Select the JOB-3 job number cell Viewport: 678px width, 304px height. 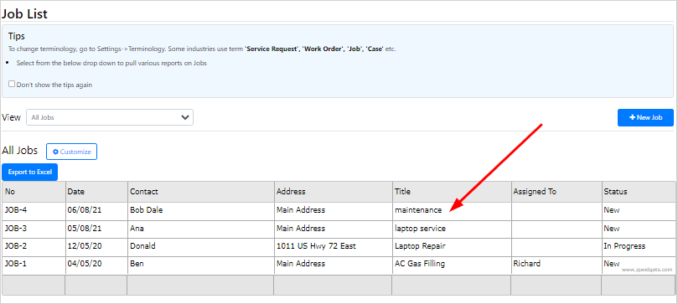[x=34, y=229]
